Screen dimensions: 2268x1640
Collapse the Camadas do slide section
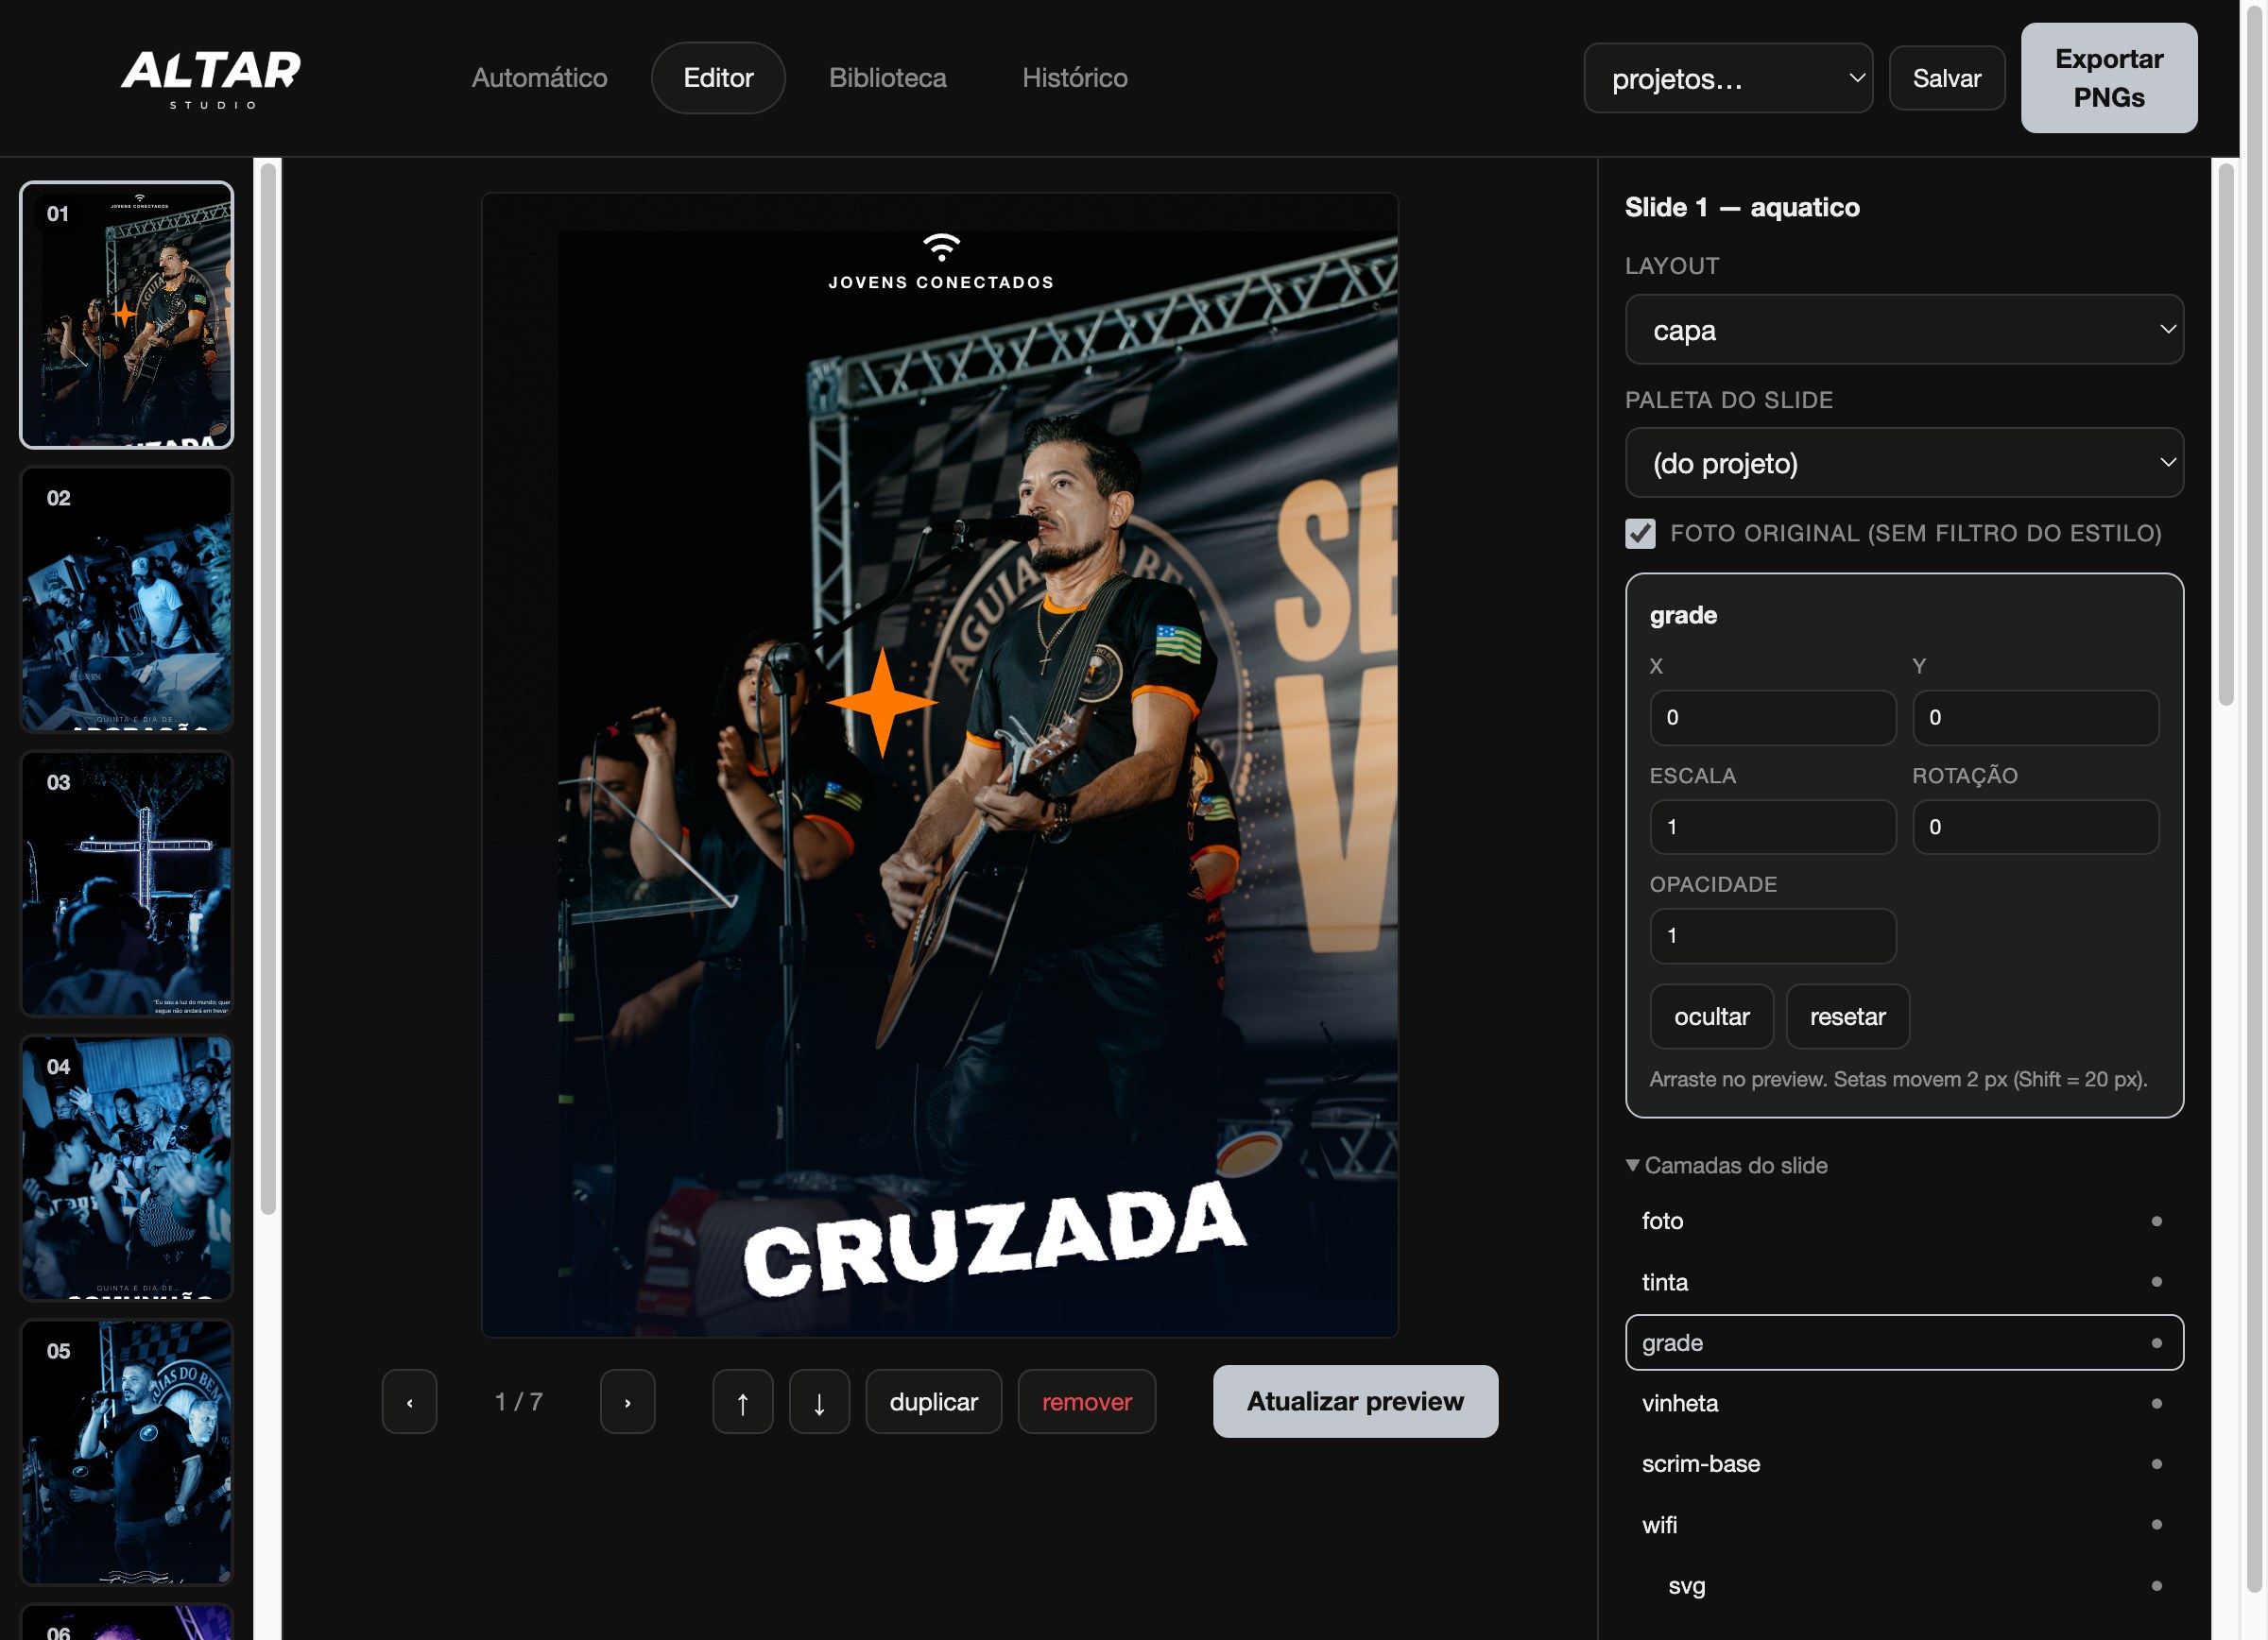point(1727,1166)
